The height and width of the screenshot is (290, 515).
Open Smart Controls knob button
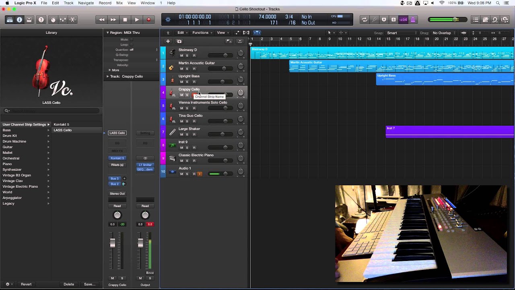tap(53, 20)
